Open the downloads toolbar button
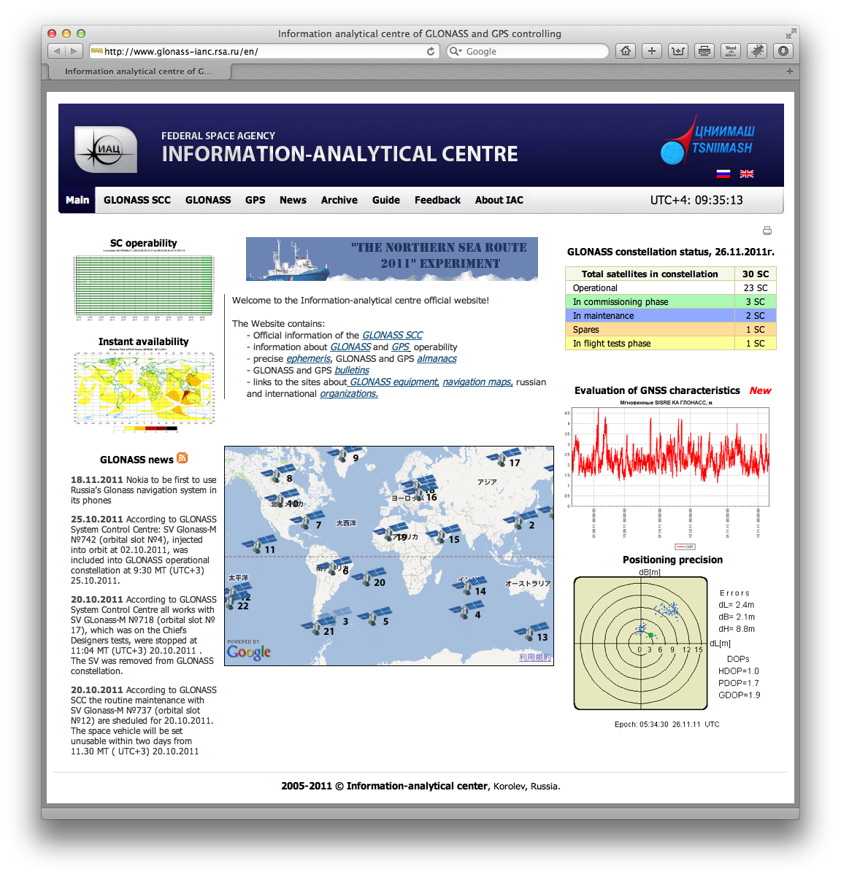Image resolution: width=841 pixels, height=877 pixels. 783,51
